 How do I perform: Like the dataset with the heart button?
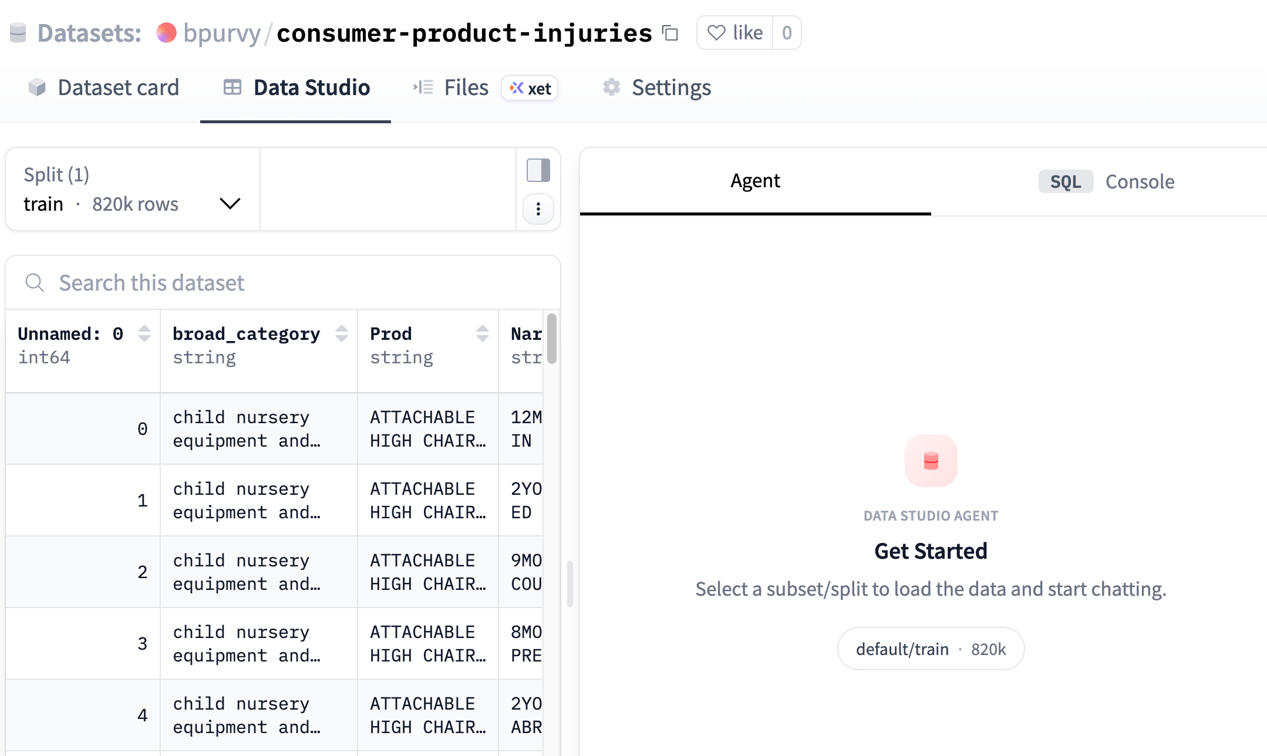tap(734, 33)
